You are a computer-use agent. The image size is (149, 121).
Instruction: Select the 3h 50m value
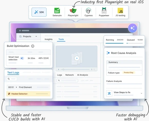click(31, 58)
